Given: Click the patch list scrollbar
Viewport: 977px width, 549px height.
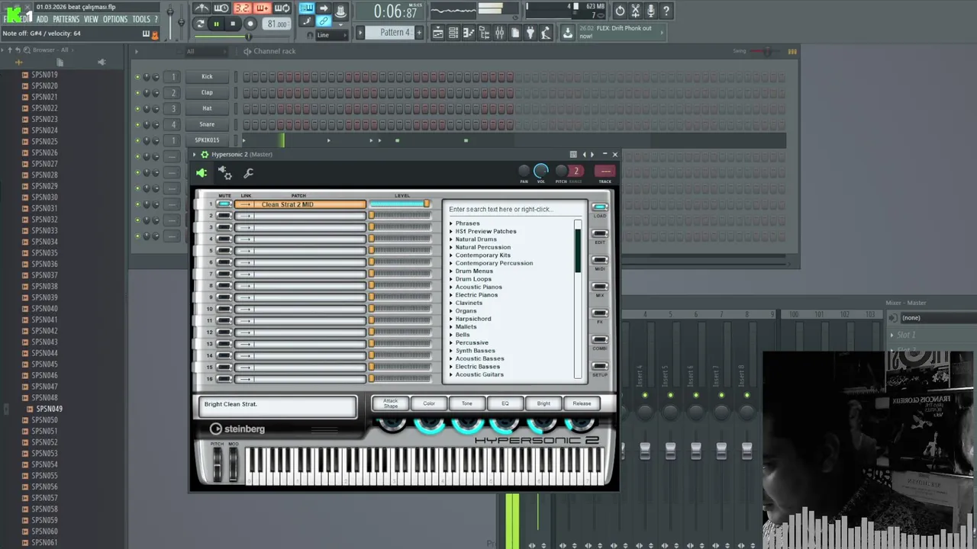Looking at the screenshot, I should (x=578, y=299).
